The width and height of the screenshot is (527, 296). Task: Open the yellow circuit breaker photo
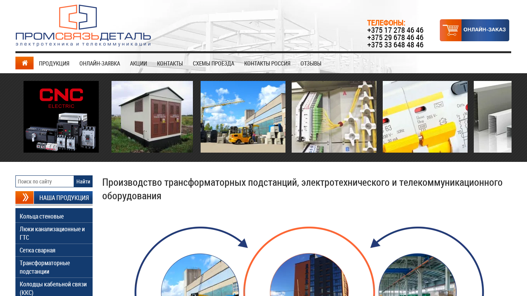click(x=425, y=117)
